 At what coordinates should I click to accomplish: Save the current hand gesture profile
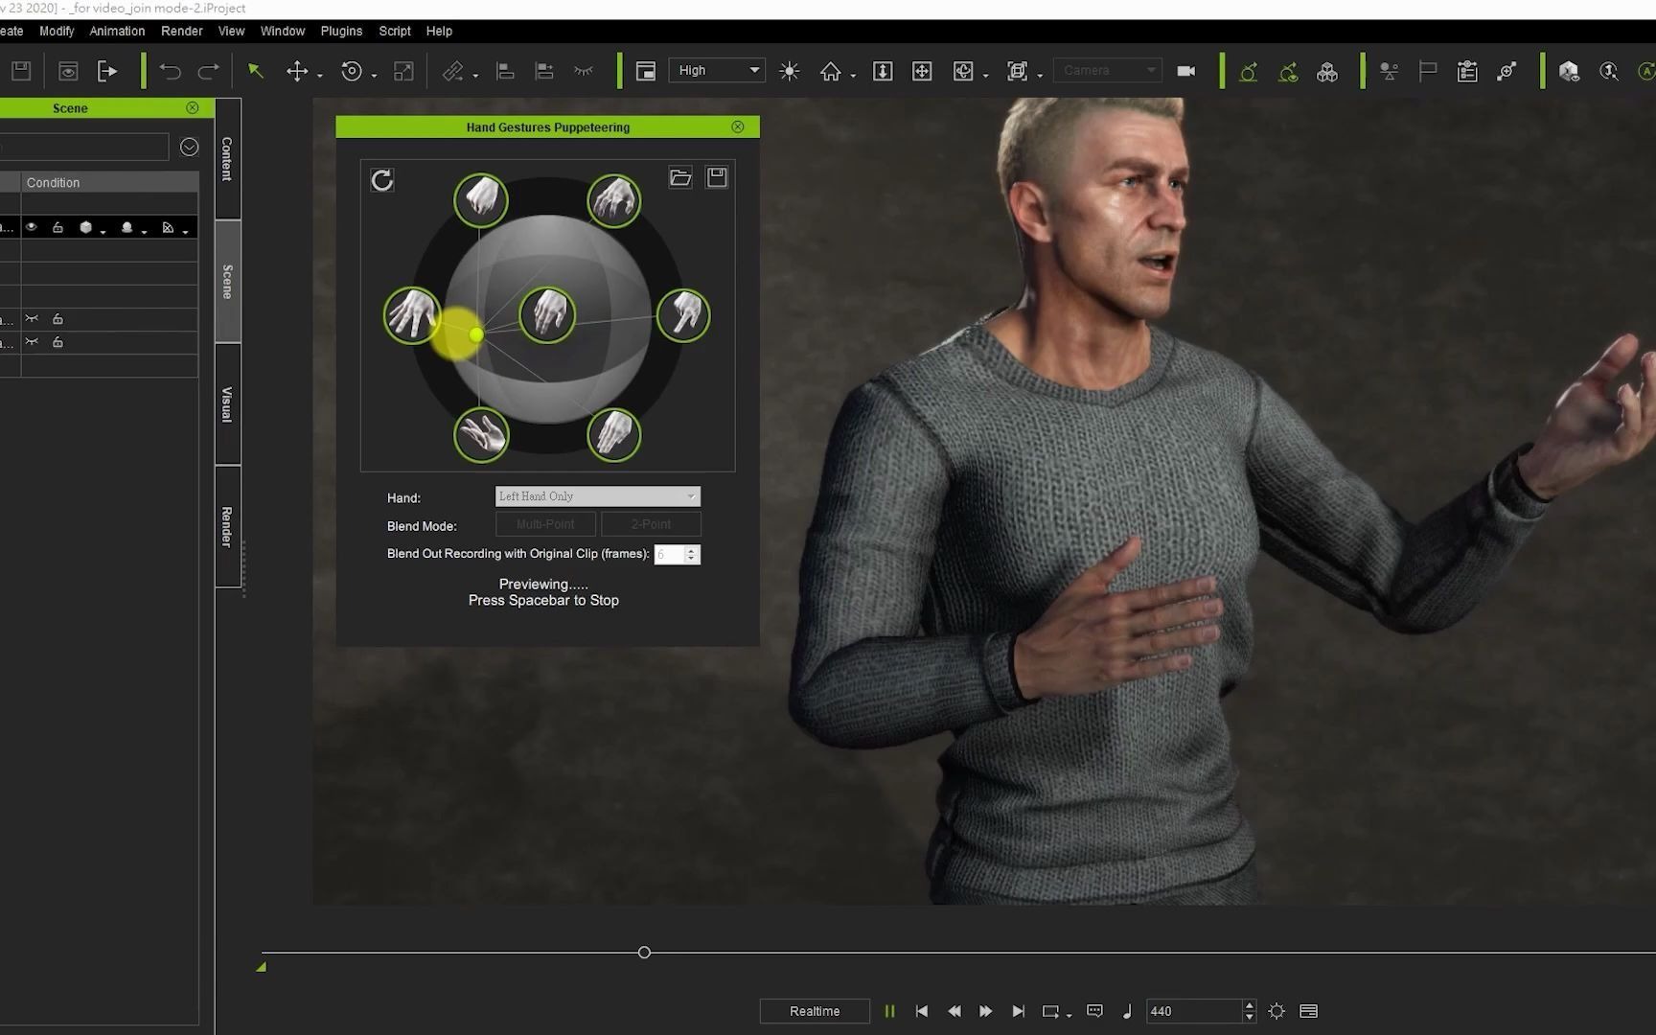coord(717,176)
